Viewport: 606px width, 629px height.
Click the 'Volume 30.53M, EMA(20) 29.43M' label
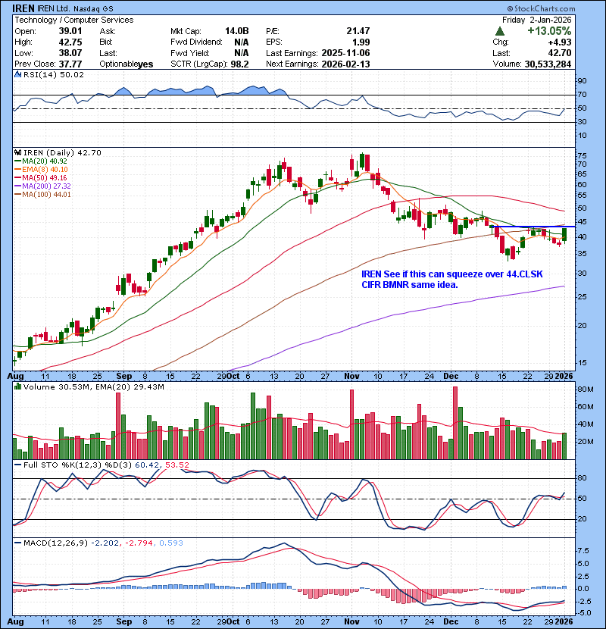pyautogui.click(x=93, y=386)
